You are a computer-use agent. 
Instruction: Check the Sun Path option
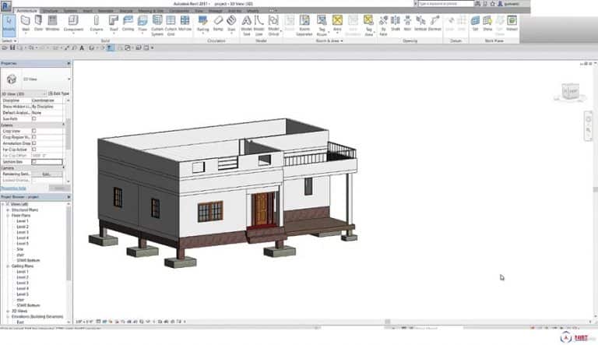coord(33,118)
